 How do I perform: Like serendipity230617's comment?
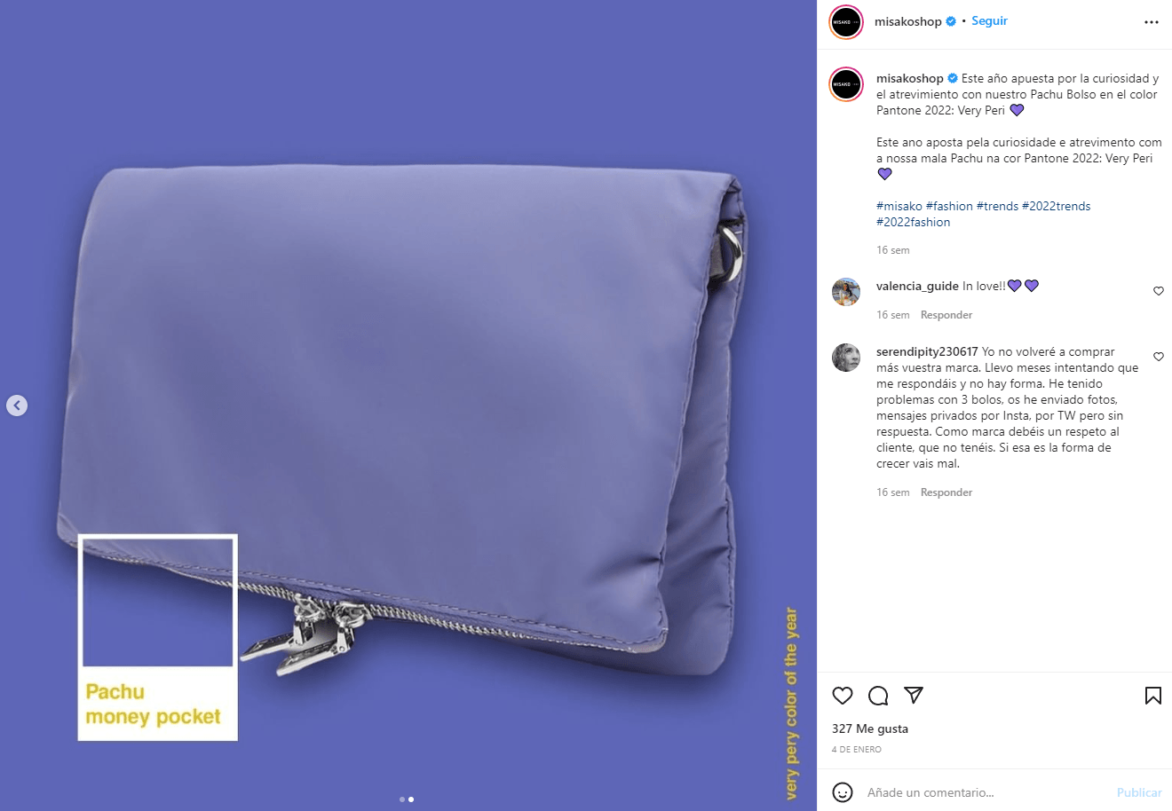[1159, 357]
